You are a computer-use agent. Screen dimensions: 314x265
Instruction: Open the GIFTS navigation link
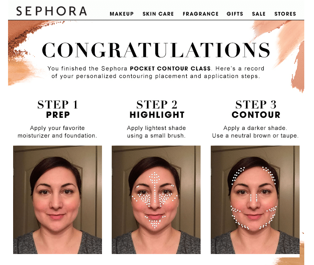(235, 14)
